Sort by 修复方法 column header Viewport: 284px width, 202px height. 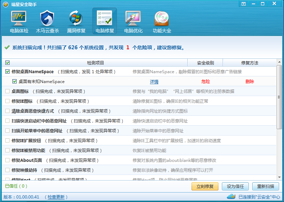click(249, 63)
